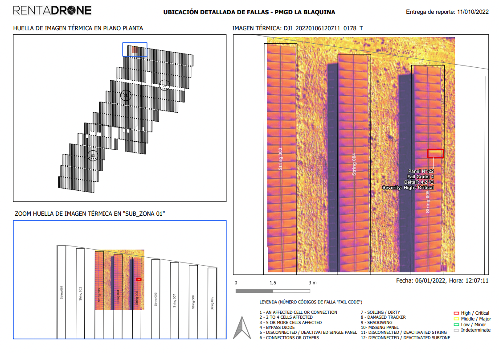Click the red High / Critical legend swatch

tap(456, 313)
